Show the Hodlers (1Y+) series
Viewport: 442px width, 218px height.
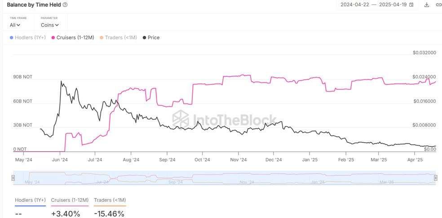[x=30, y=38]
